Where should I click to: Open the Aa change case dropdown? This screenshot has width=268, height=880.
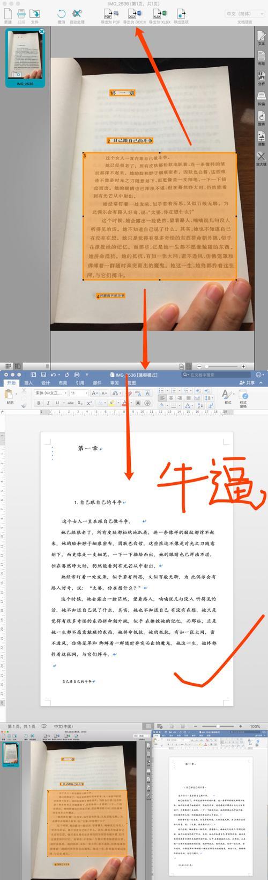pyautogui.click(x=116, y=394)
